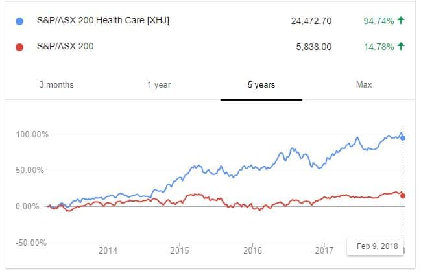Click the 94.74% percentage change

tap(379, 21)
